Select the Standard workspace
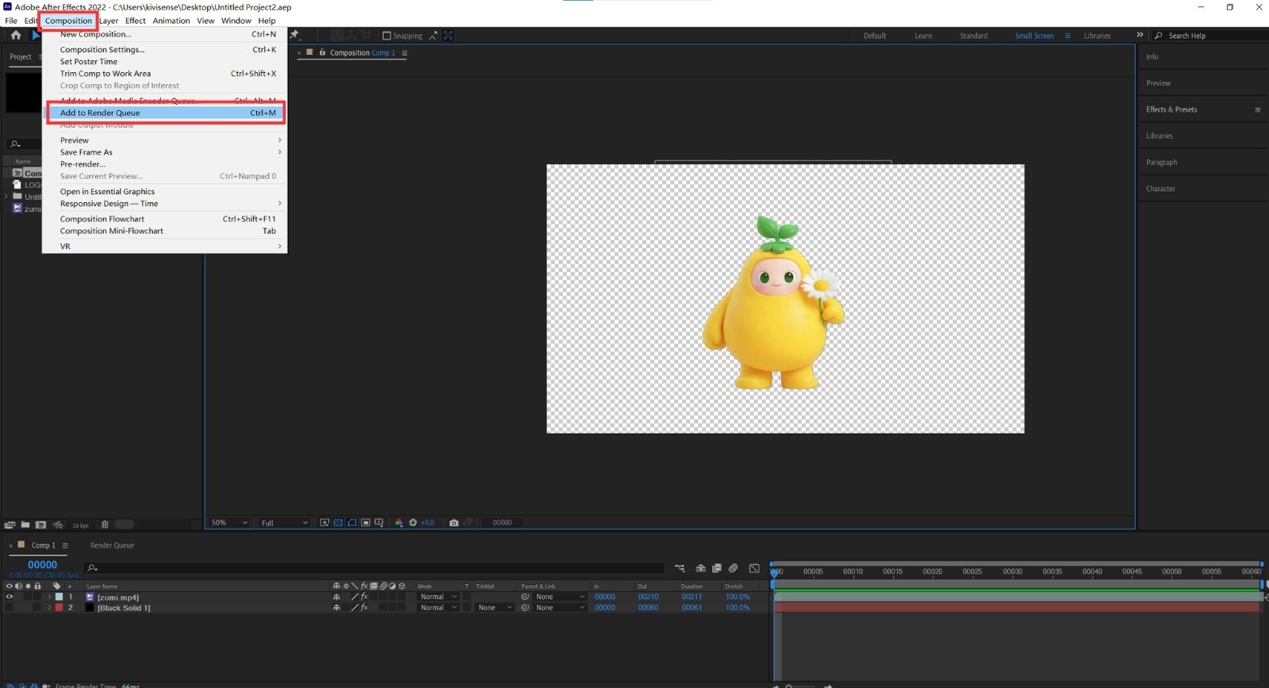Screen dimensions: 1269x688 (973, 36)
